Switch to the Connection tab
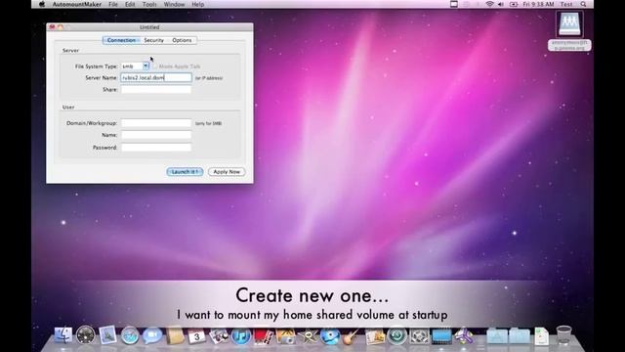The width and height of the screenshot is (625, 352). [x=121, y=40]
